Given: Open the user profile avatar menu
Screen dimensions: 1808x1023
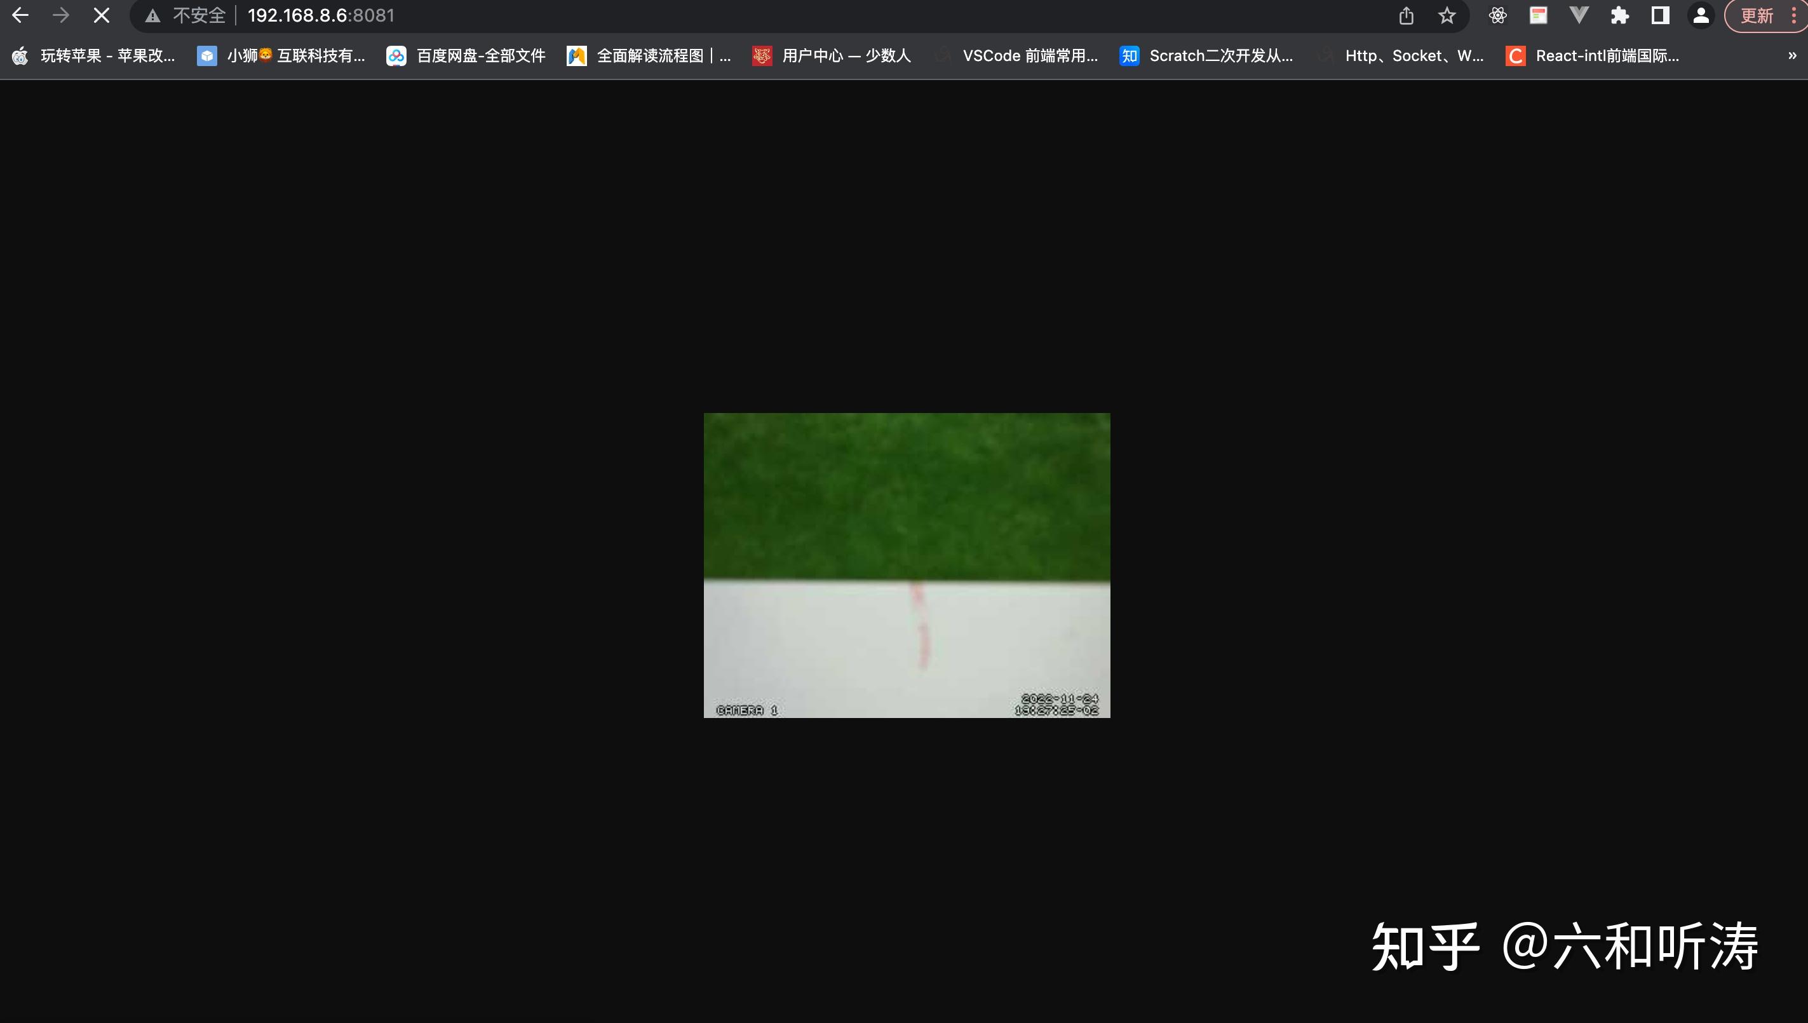Looking at the screenshot, I should [x=1701, y=15].
